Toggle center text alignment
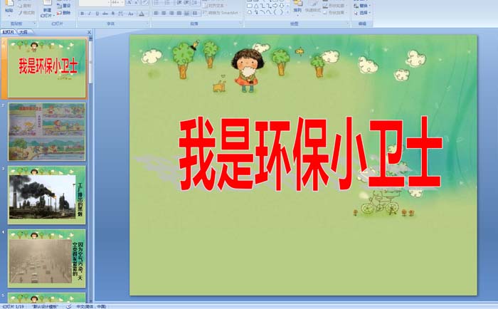 tap(164, 13)
